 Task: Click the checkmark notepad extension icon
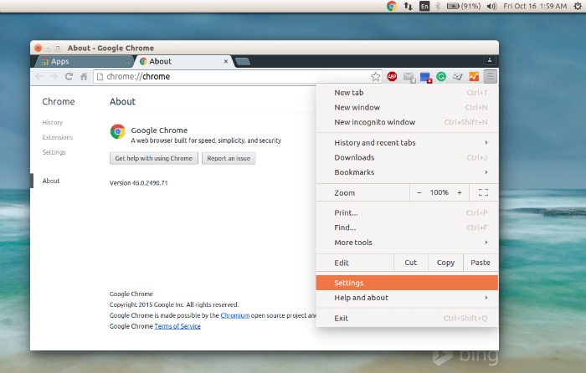coord(458,77)
